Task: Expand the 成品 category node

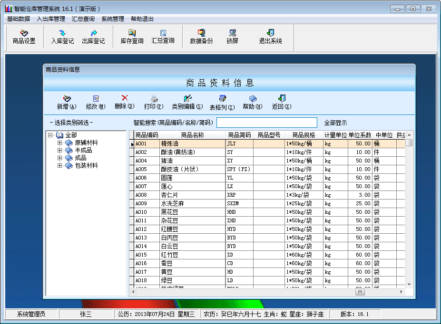Action: pyautogui.click(x=59, y=158)
